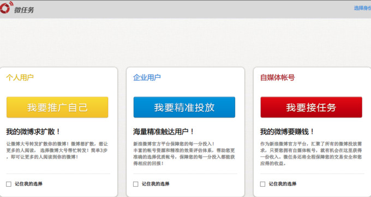Viewport: 371px width, 197px height.
Task: Click the yellow 我要推广自己 button
Action: 57,107
